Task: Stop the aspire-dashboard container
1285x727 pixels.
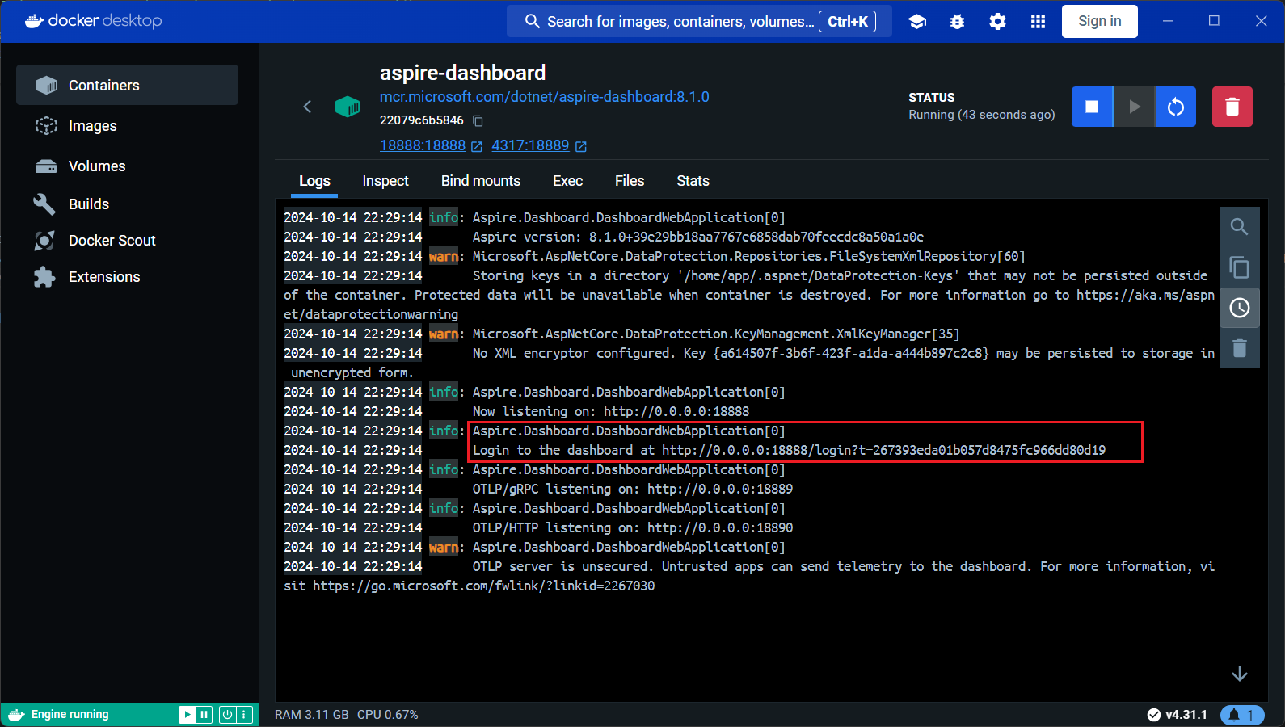Action: (x=1092, y=107)
